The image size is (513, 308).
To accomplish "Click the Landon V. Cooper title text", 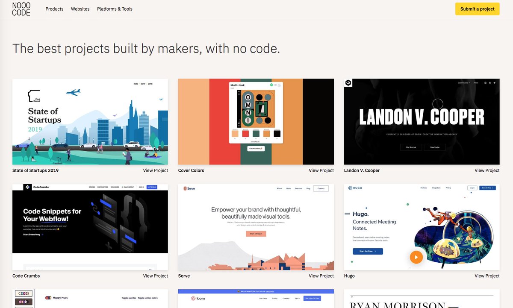I will (362, 170).
